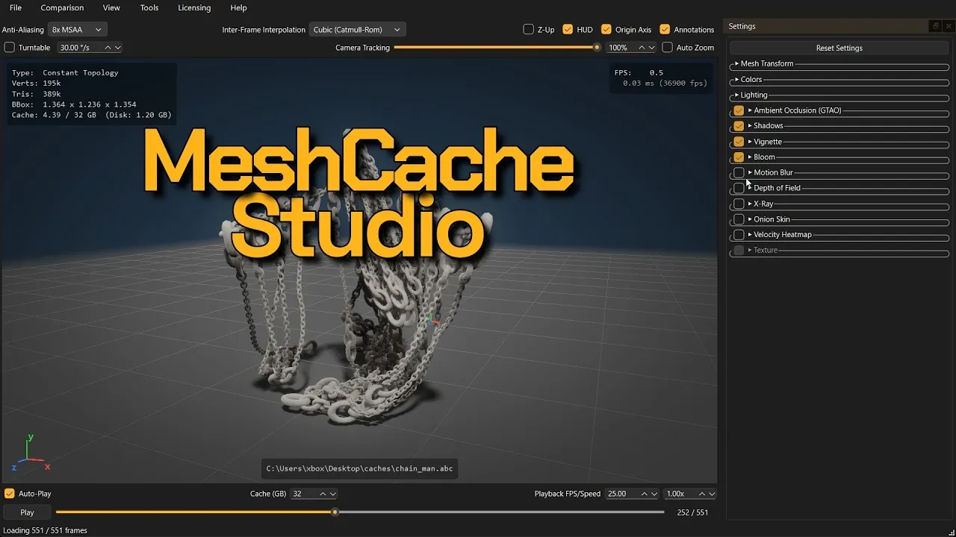Toggle the Origin Axis checkbox
This screenshot has width=956, height=537.
(606, 30)
